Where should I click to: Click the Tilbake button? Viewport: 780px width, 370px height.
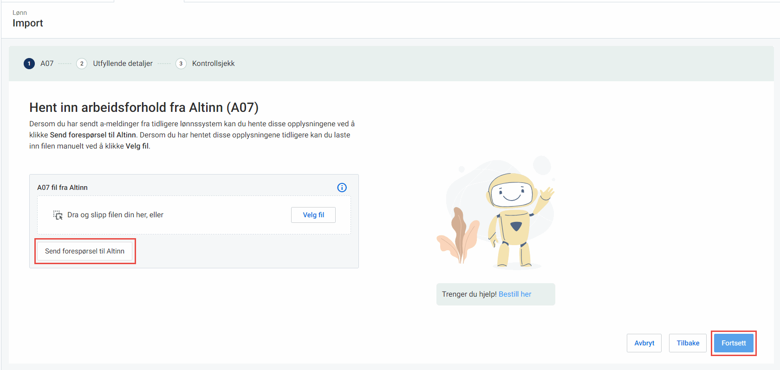tap(688, 343)
